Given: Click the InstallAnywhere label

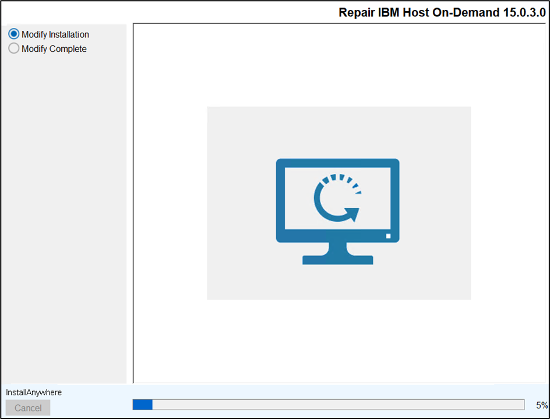Looking at the screenshot, I should click(x=34, y=393).
